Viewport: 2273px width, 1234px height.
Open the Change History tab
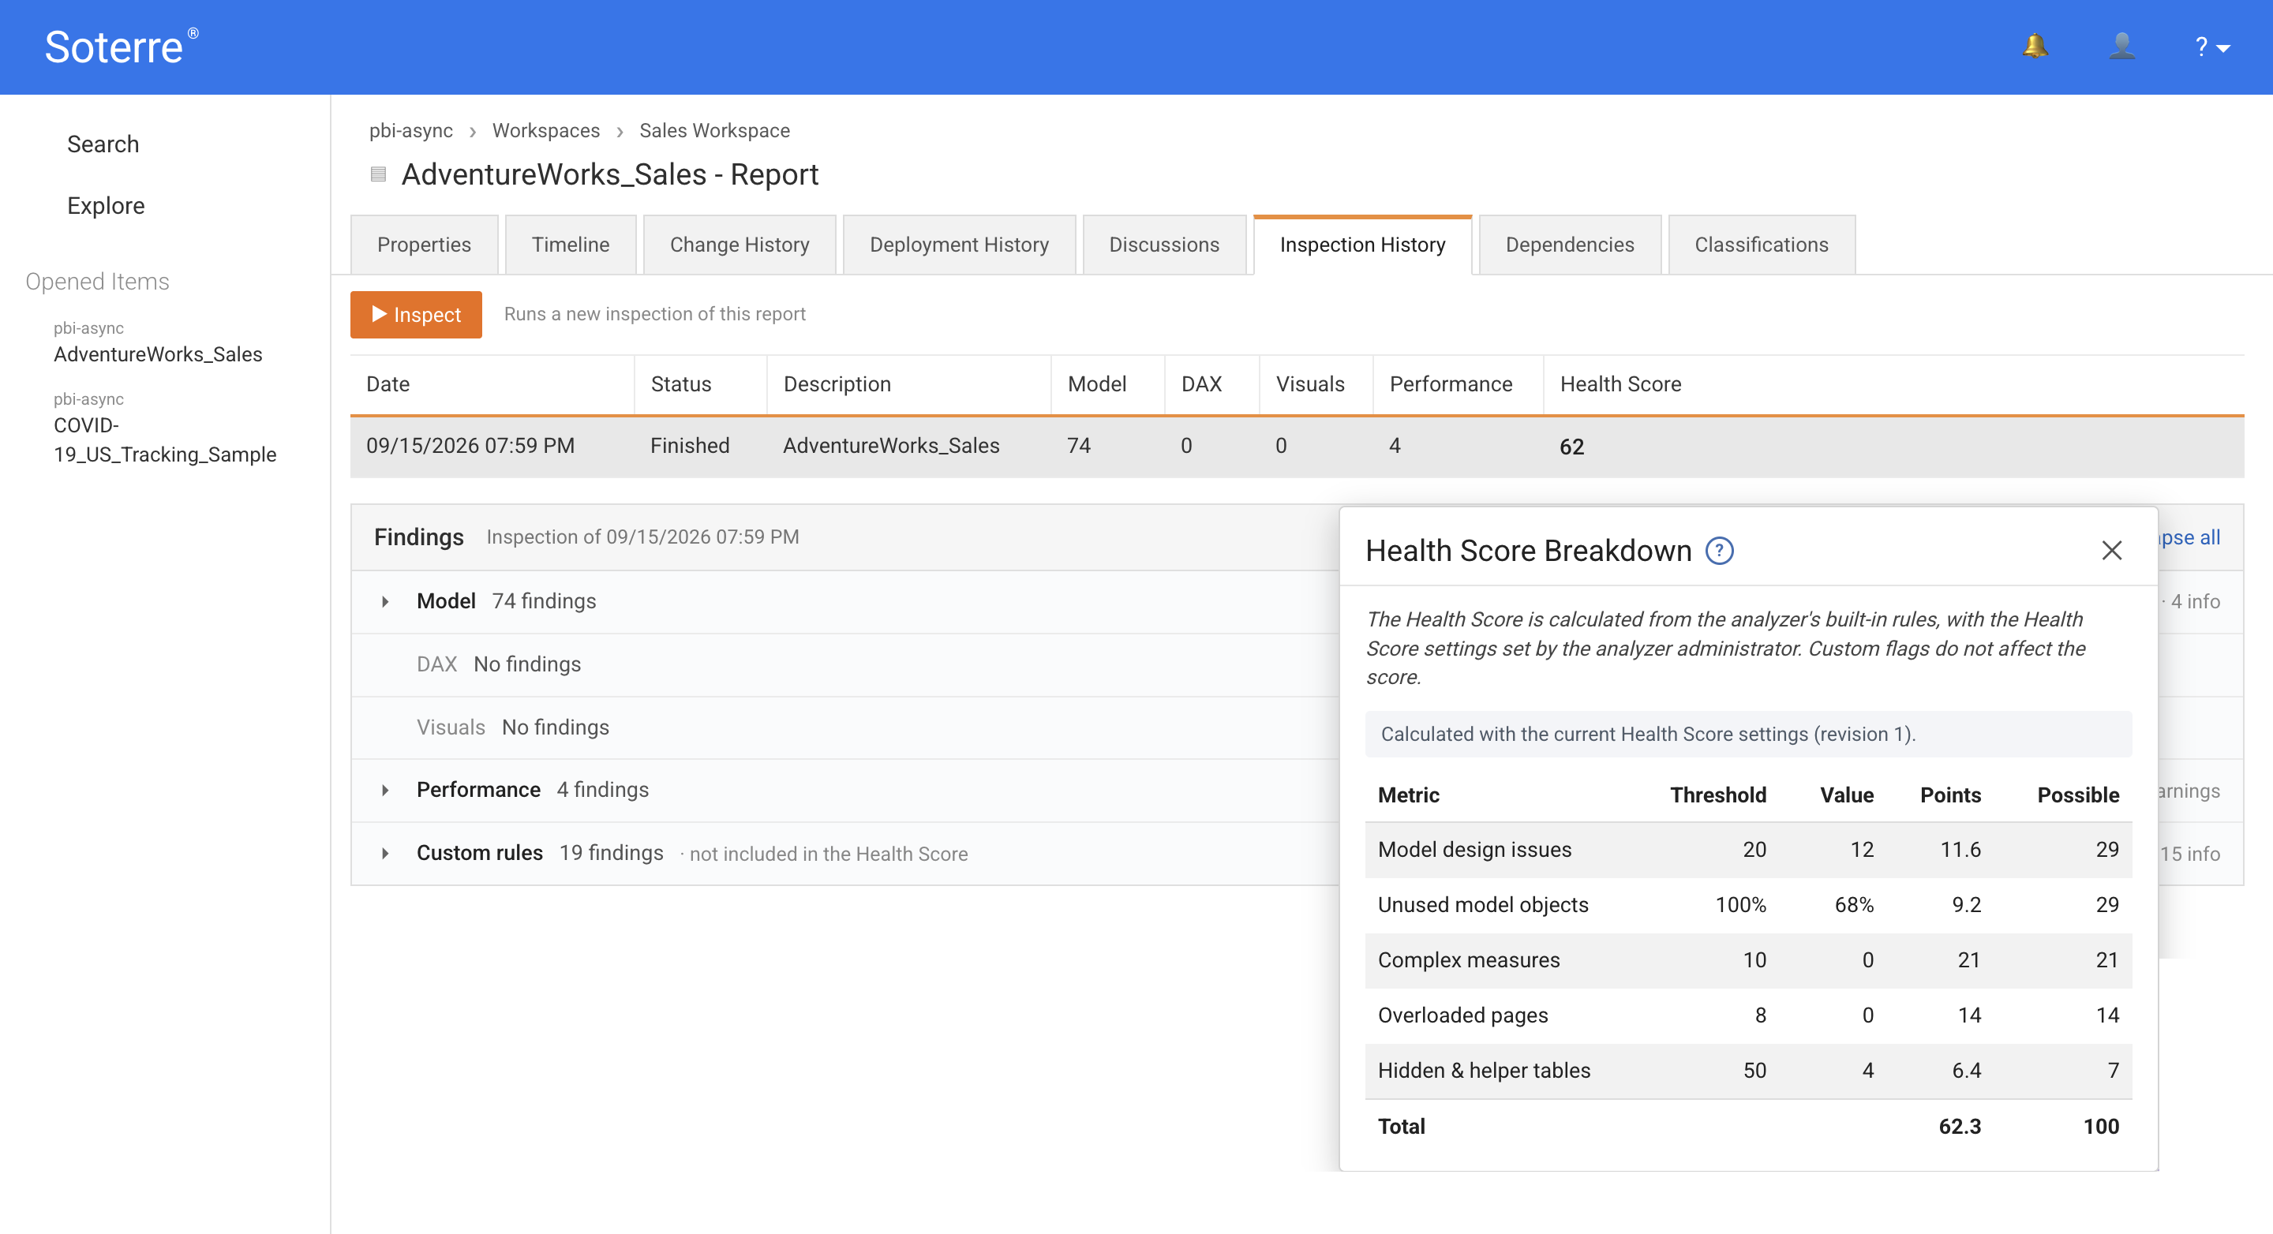pos(739,245)
